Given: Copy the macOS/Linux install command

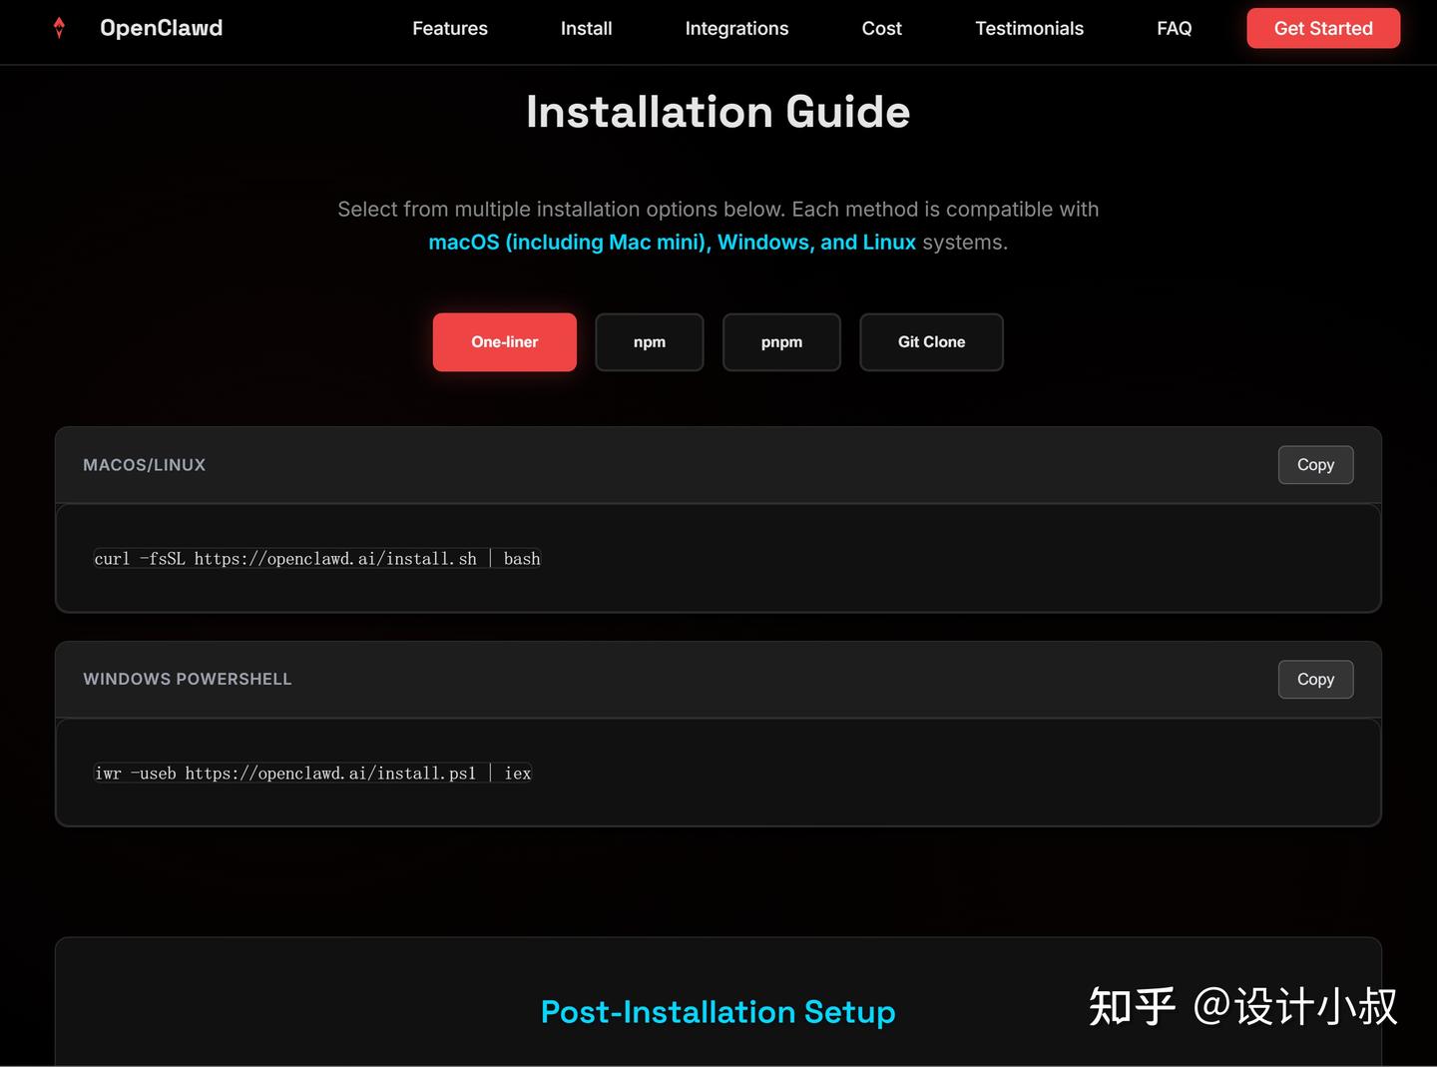Looking at the screenshot, I should click(1315, 465).
